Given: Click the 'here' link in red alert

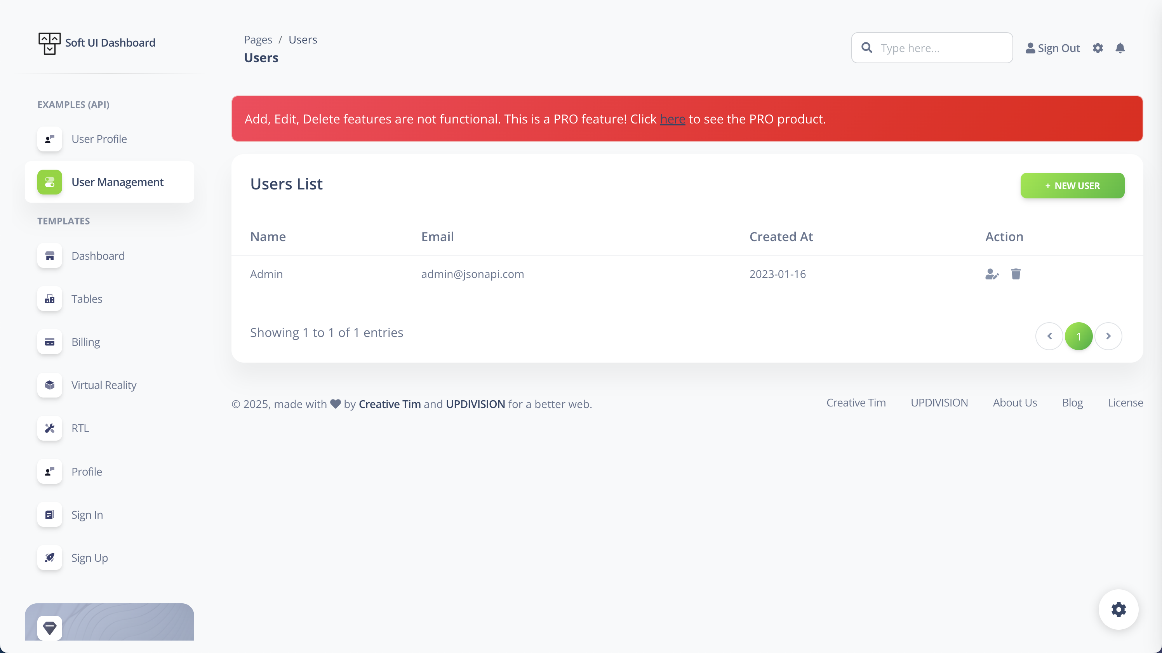Looking at the screenshot, I should 672,119.
